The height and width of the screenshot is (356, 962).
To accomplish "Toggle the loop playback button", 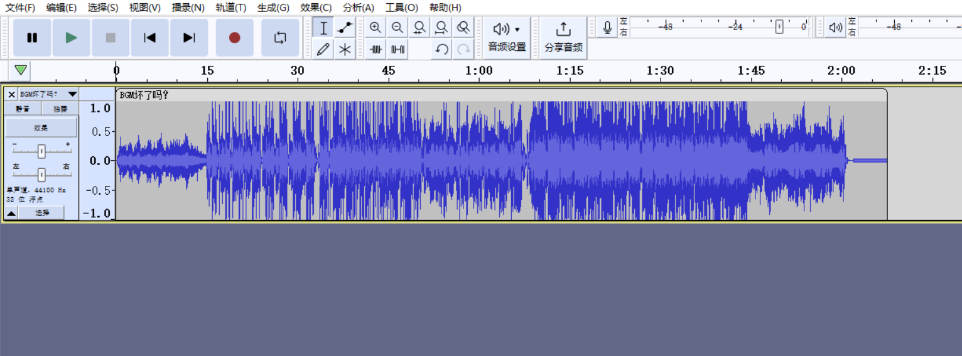I will (x=280, y=38).
